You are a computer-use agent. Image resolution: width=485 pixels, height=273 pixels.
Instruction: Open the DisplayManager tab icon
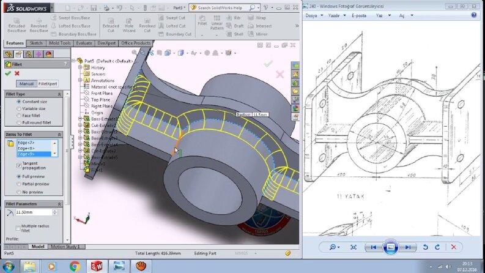pos(48,54)
